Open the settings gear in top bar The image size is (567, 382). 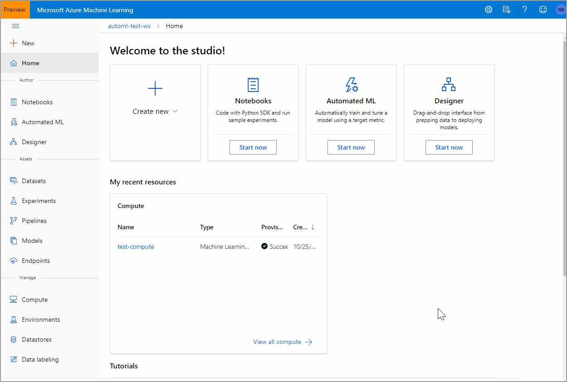(x=488, y=9)
